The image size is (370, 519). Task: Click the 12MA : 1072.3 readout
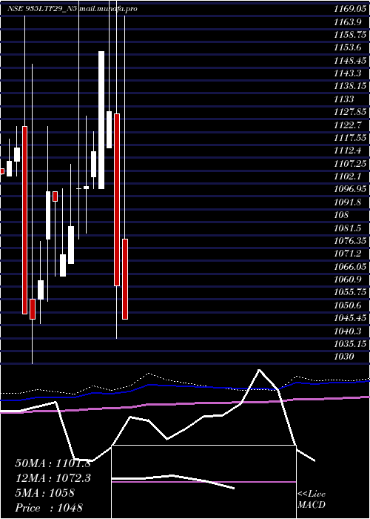pyautogui.click(x=53, y=478)
